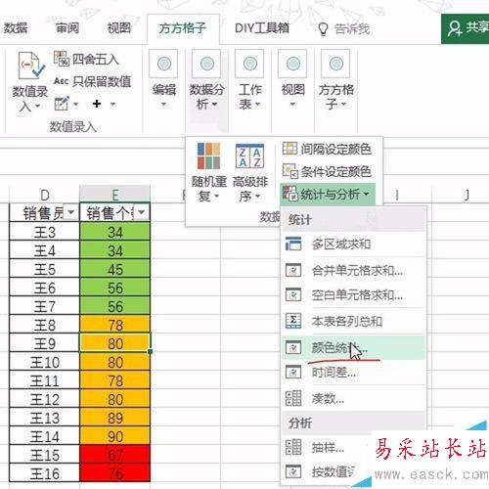Image resolution: width=489 pixels, height=489 pixels.
Task: Select column D header
Action: point(44,195)
